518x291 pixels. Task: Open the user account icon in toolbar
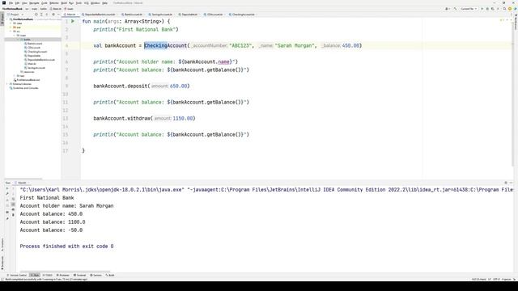[447, 9]
